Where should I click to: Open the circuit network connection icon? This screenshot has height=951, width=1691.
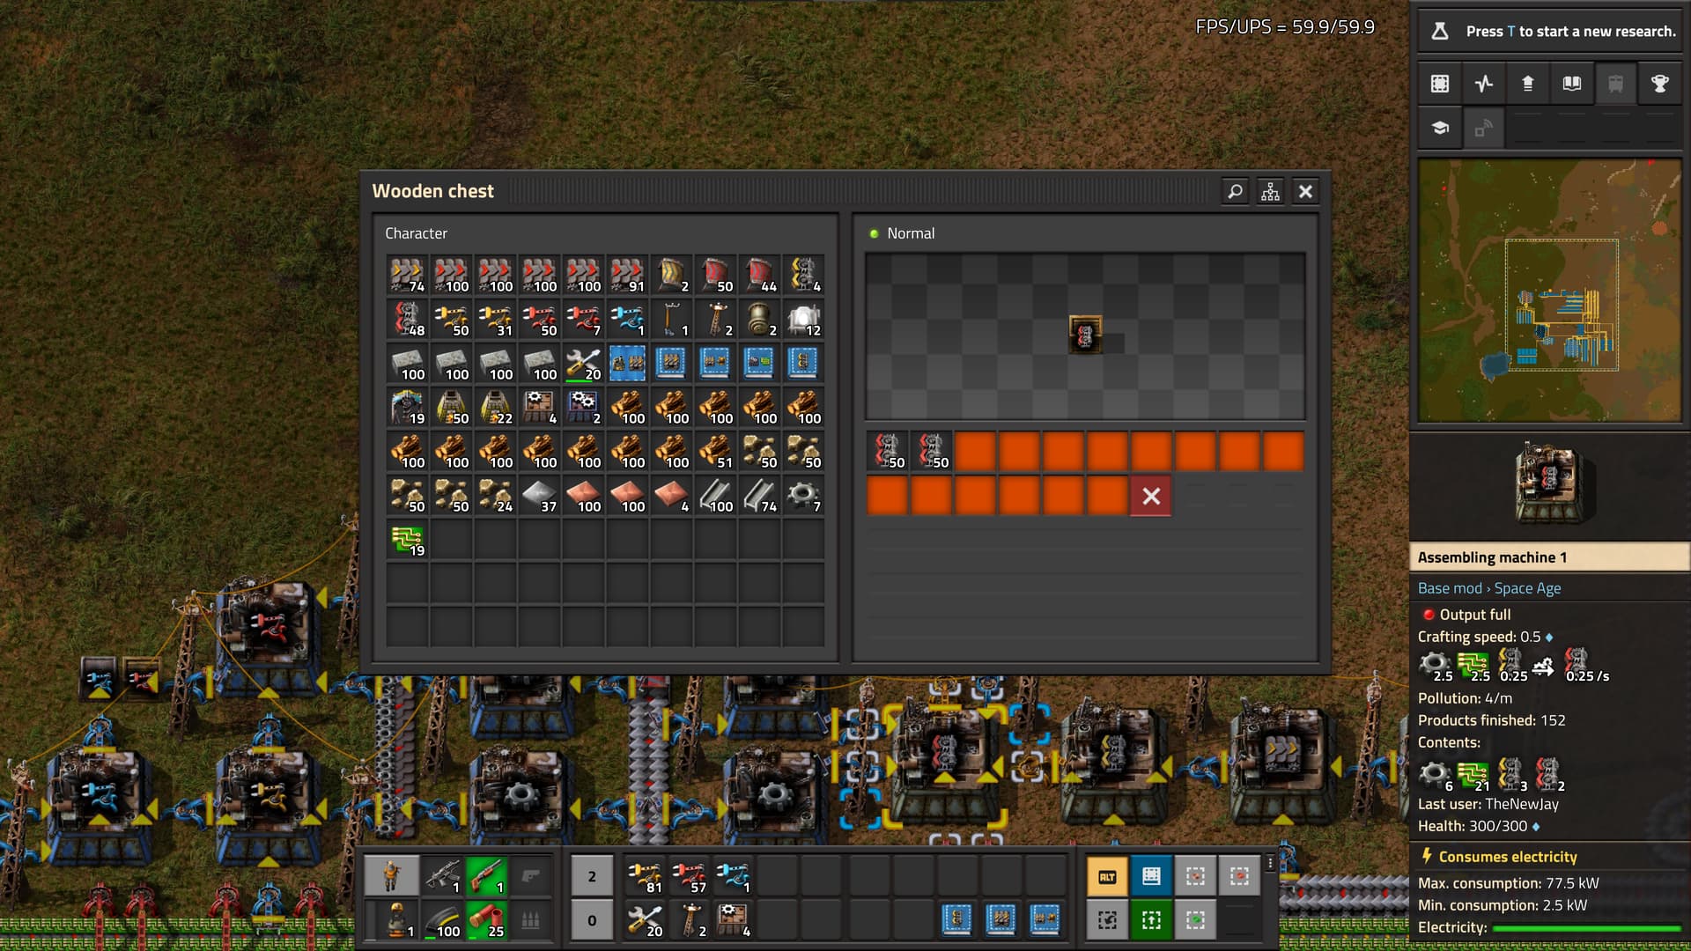(x=1270, y=191)
